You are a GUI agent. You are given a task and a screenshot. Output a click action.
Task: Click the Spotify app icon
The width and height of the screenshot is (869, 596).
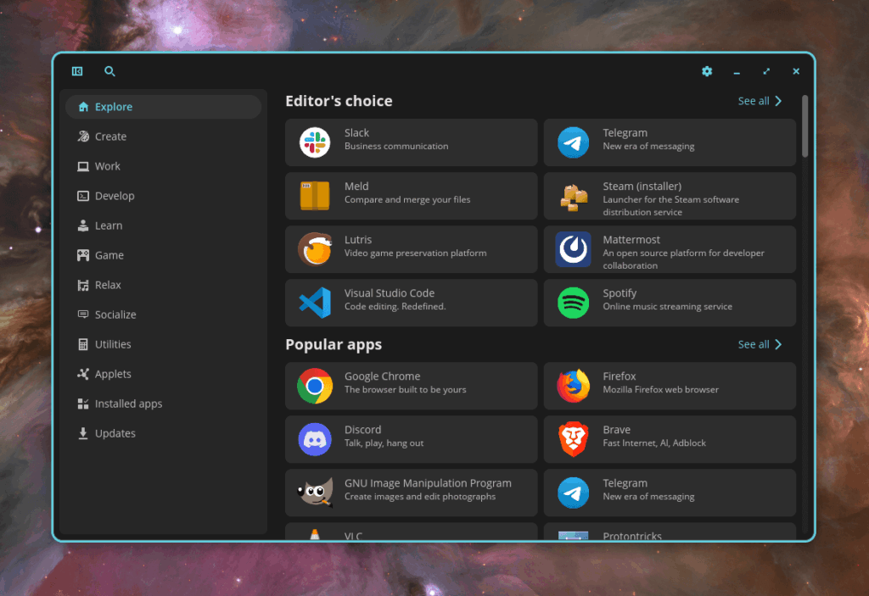(x=573, y=303)
